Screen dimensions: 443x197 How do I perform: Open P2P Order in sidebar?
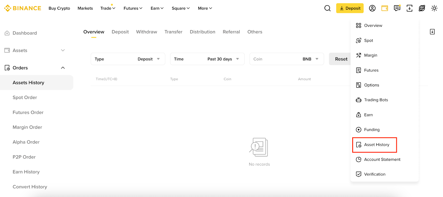[x=24, y=157]
